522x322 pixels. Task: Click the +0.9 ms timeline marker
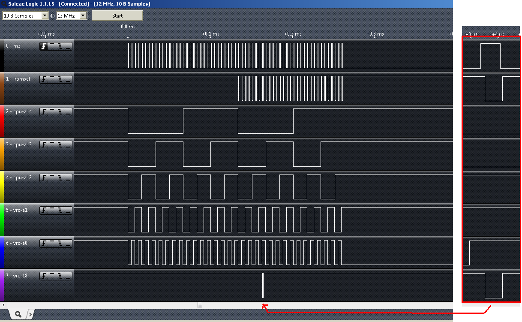(46, 34)
